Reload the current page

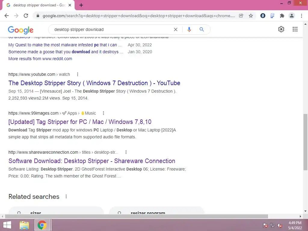[x=26, y=16]
